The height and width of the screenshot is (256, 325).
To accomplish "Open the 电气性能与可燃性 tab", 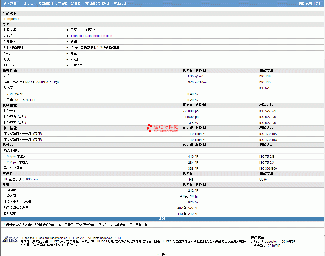I will point(97,3).
